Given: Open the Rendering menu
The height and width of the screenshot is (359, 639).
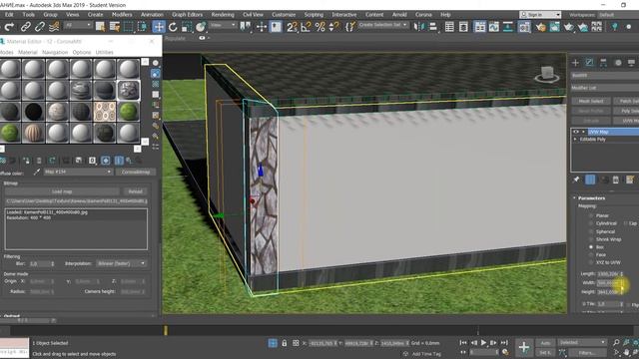Looking at the screenshot, I should (x=223, y=15).
